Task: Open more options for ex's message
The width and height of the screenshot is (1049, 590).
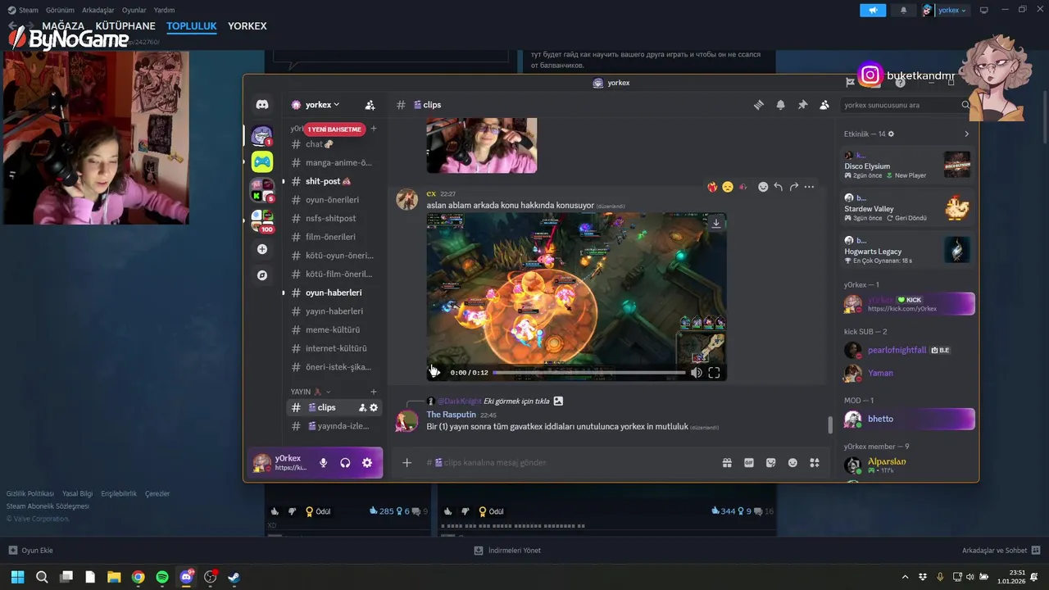Action: (810, 187)
